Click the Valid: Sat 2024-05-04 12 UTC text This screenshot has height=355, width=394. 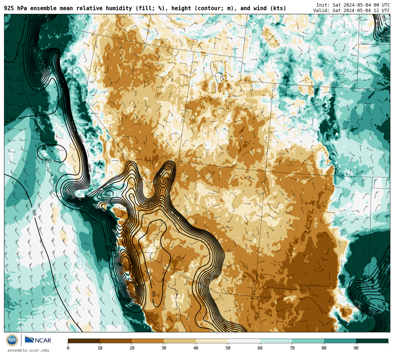point(352,11)
